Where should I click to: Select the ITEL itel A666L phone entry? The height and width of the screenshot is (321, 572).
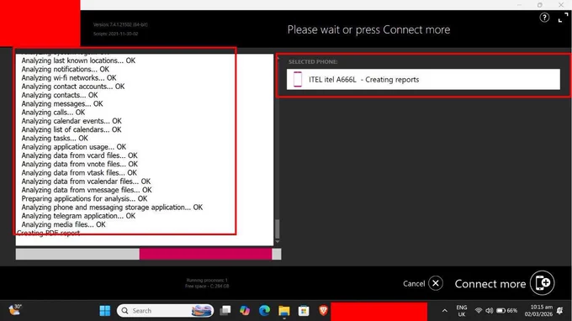point(423,79)
